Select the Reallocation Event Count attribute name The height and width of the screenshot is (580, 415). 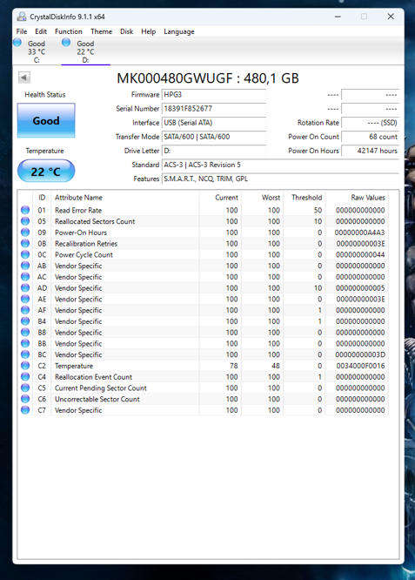pos(93,377)
